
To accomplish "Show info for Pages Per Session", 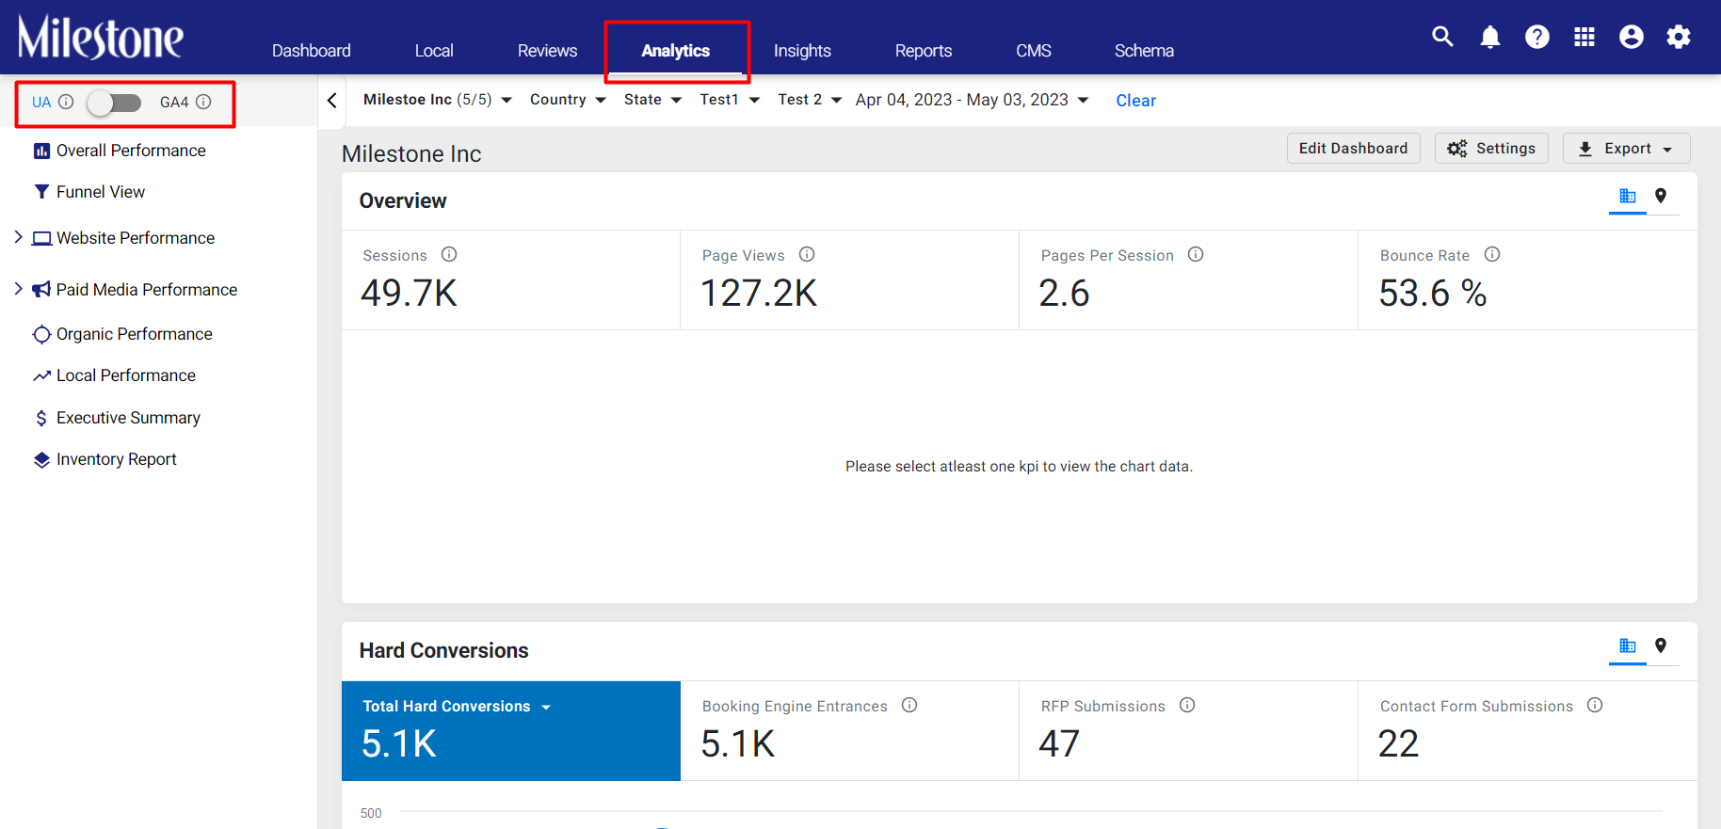I will pos(1196,254).
